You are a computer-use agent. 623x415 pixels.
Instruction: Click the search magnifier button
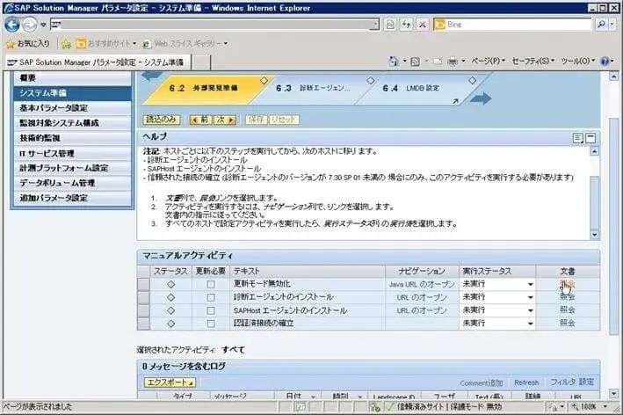coord(602,25)
